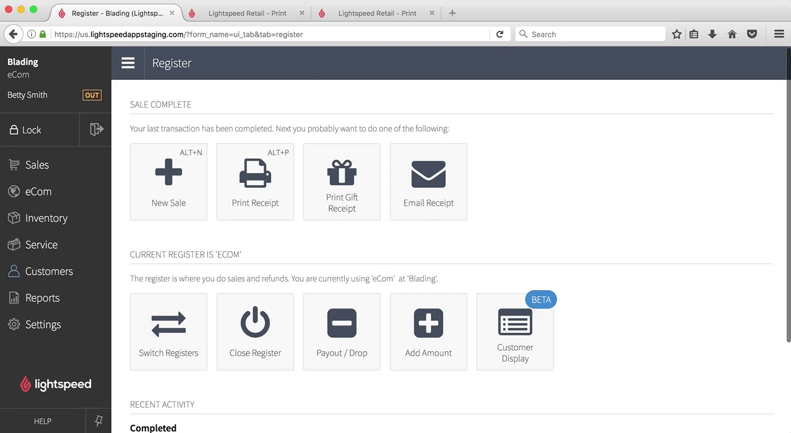The height and width of the screenshot is (433, 791).
Task: Click the Lightspeed logo
Action: pos(56,384)
